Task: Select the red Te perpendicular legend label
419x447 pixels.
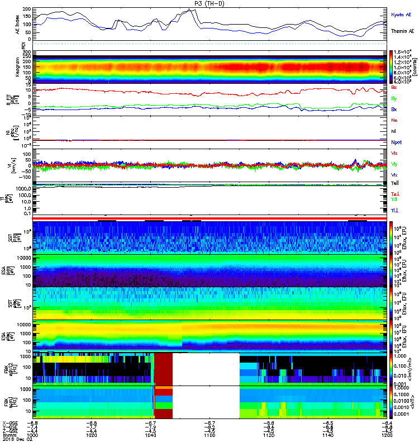Action: (x=395, y=194)
